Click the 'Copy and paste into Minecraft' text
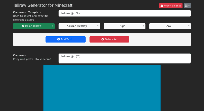 [32, 59]
